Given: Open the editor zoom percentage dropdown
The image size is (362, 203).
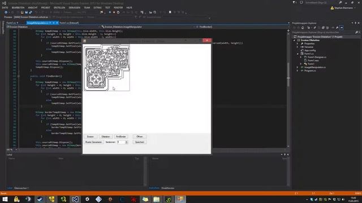Looking at the screenshot, I should coord(16,149).
